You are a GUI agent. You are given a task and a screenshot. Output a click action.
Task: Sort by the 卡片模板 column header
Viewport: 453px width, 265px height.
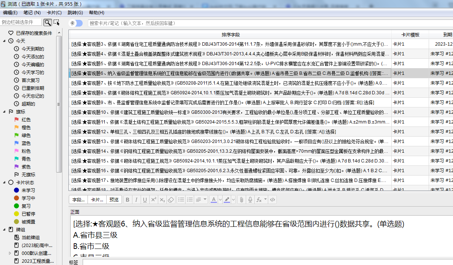tap(410, 34)
